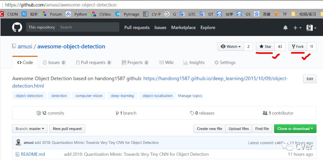Click New pull request button
This screenshot has width=323, height=160.
[x=67, y=129]
